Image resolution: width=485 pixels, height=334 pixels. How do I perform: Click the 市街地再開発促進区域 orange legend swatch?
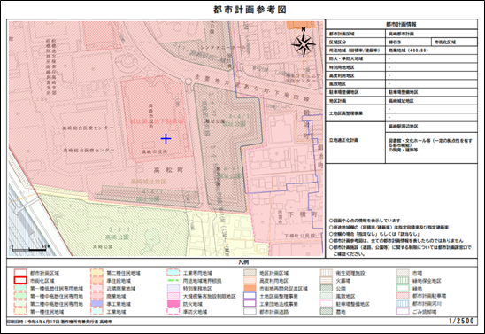click(x=250, y=288)
